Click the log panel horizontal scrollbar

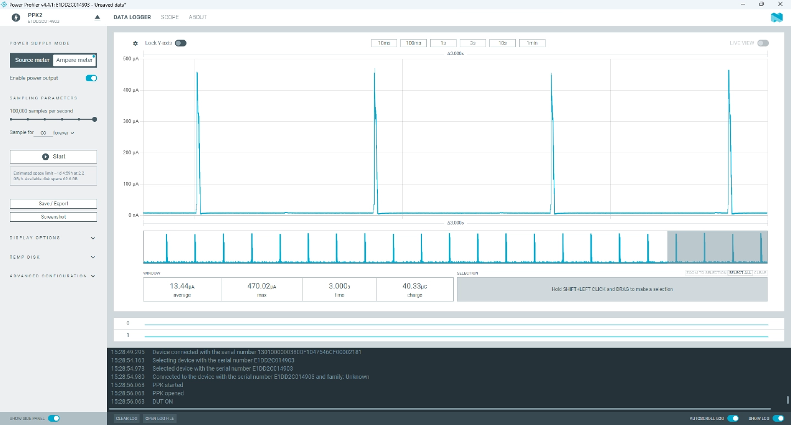coord(439,409)
